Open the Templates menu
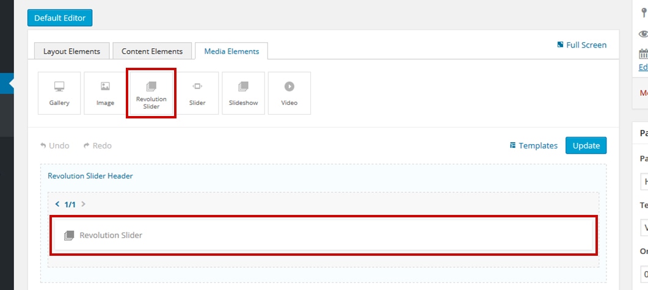The height and width of the screenshot is (290, 648). 534,145
